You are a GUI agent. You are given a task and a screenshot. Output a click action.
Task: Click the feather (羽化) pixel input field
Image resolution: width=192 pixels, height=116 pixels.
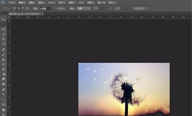click(45, 9)
